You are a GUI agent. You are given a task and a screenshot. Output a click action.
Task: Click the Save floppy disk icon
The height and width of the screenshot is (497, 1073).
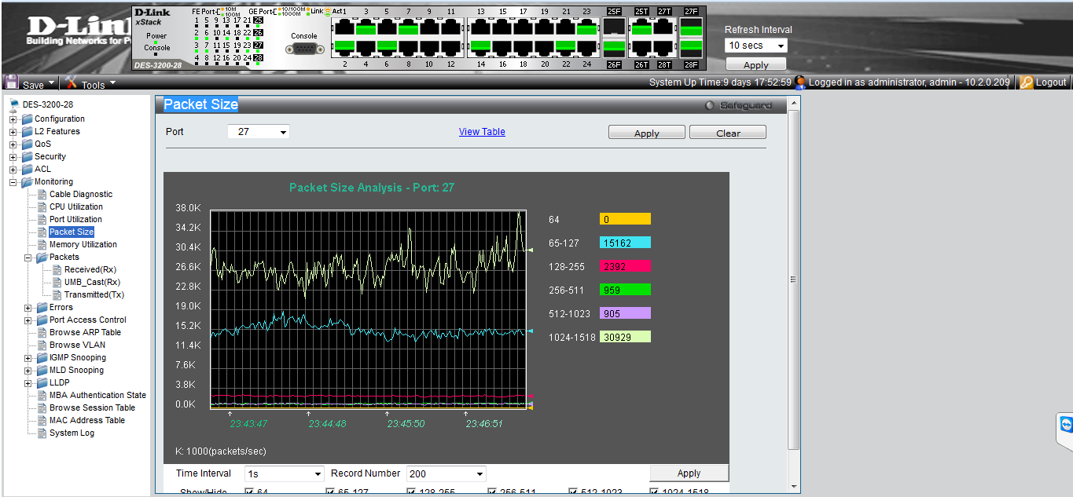(x=12, y=82)
